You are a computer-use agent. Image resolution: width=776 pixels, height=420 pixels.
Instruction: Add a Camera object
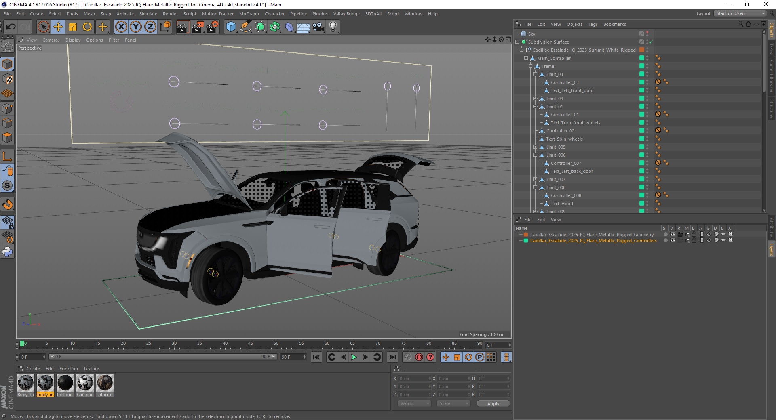click(x=318, y=27)
